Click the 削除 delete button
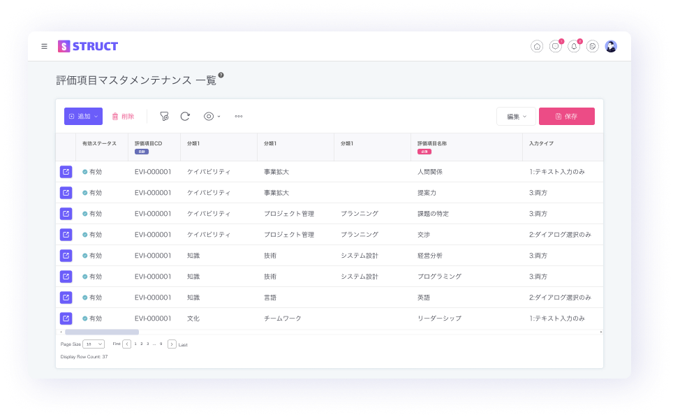 [x=123, y=116]
